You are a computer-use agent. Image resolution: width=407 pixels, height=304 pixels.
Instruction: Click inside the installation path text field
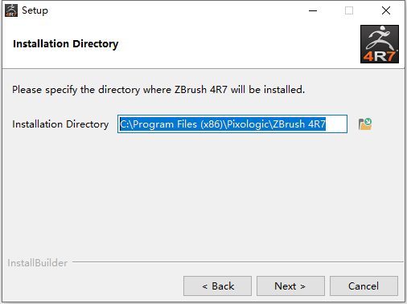[232, 124]
